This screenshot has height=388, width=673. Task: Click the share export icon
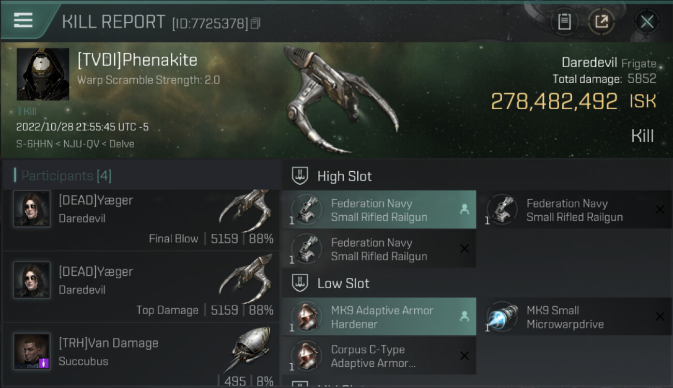pos(601,22)
